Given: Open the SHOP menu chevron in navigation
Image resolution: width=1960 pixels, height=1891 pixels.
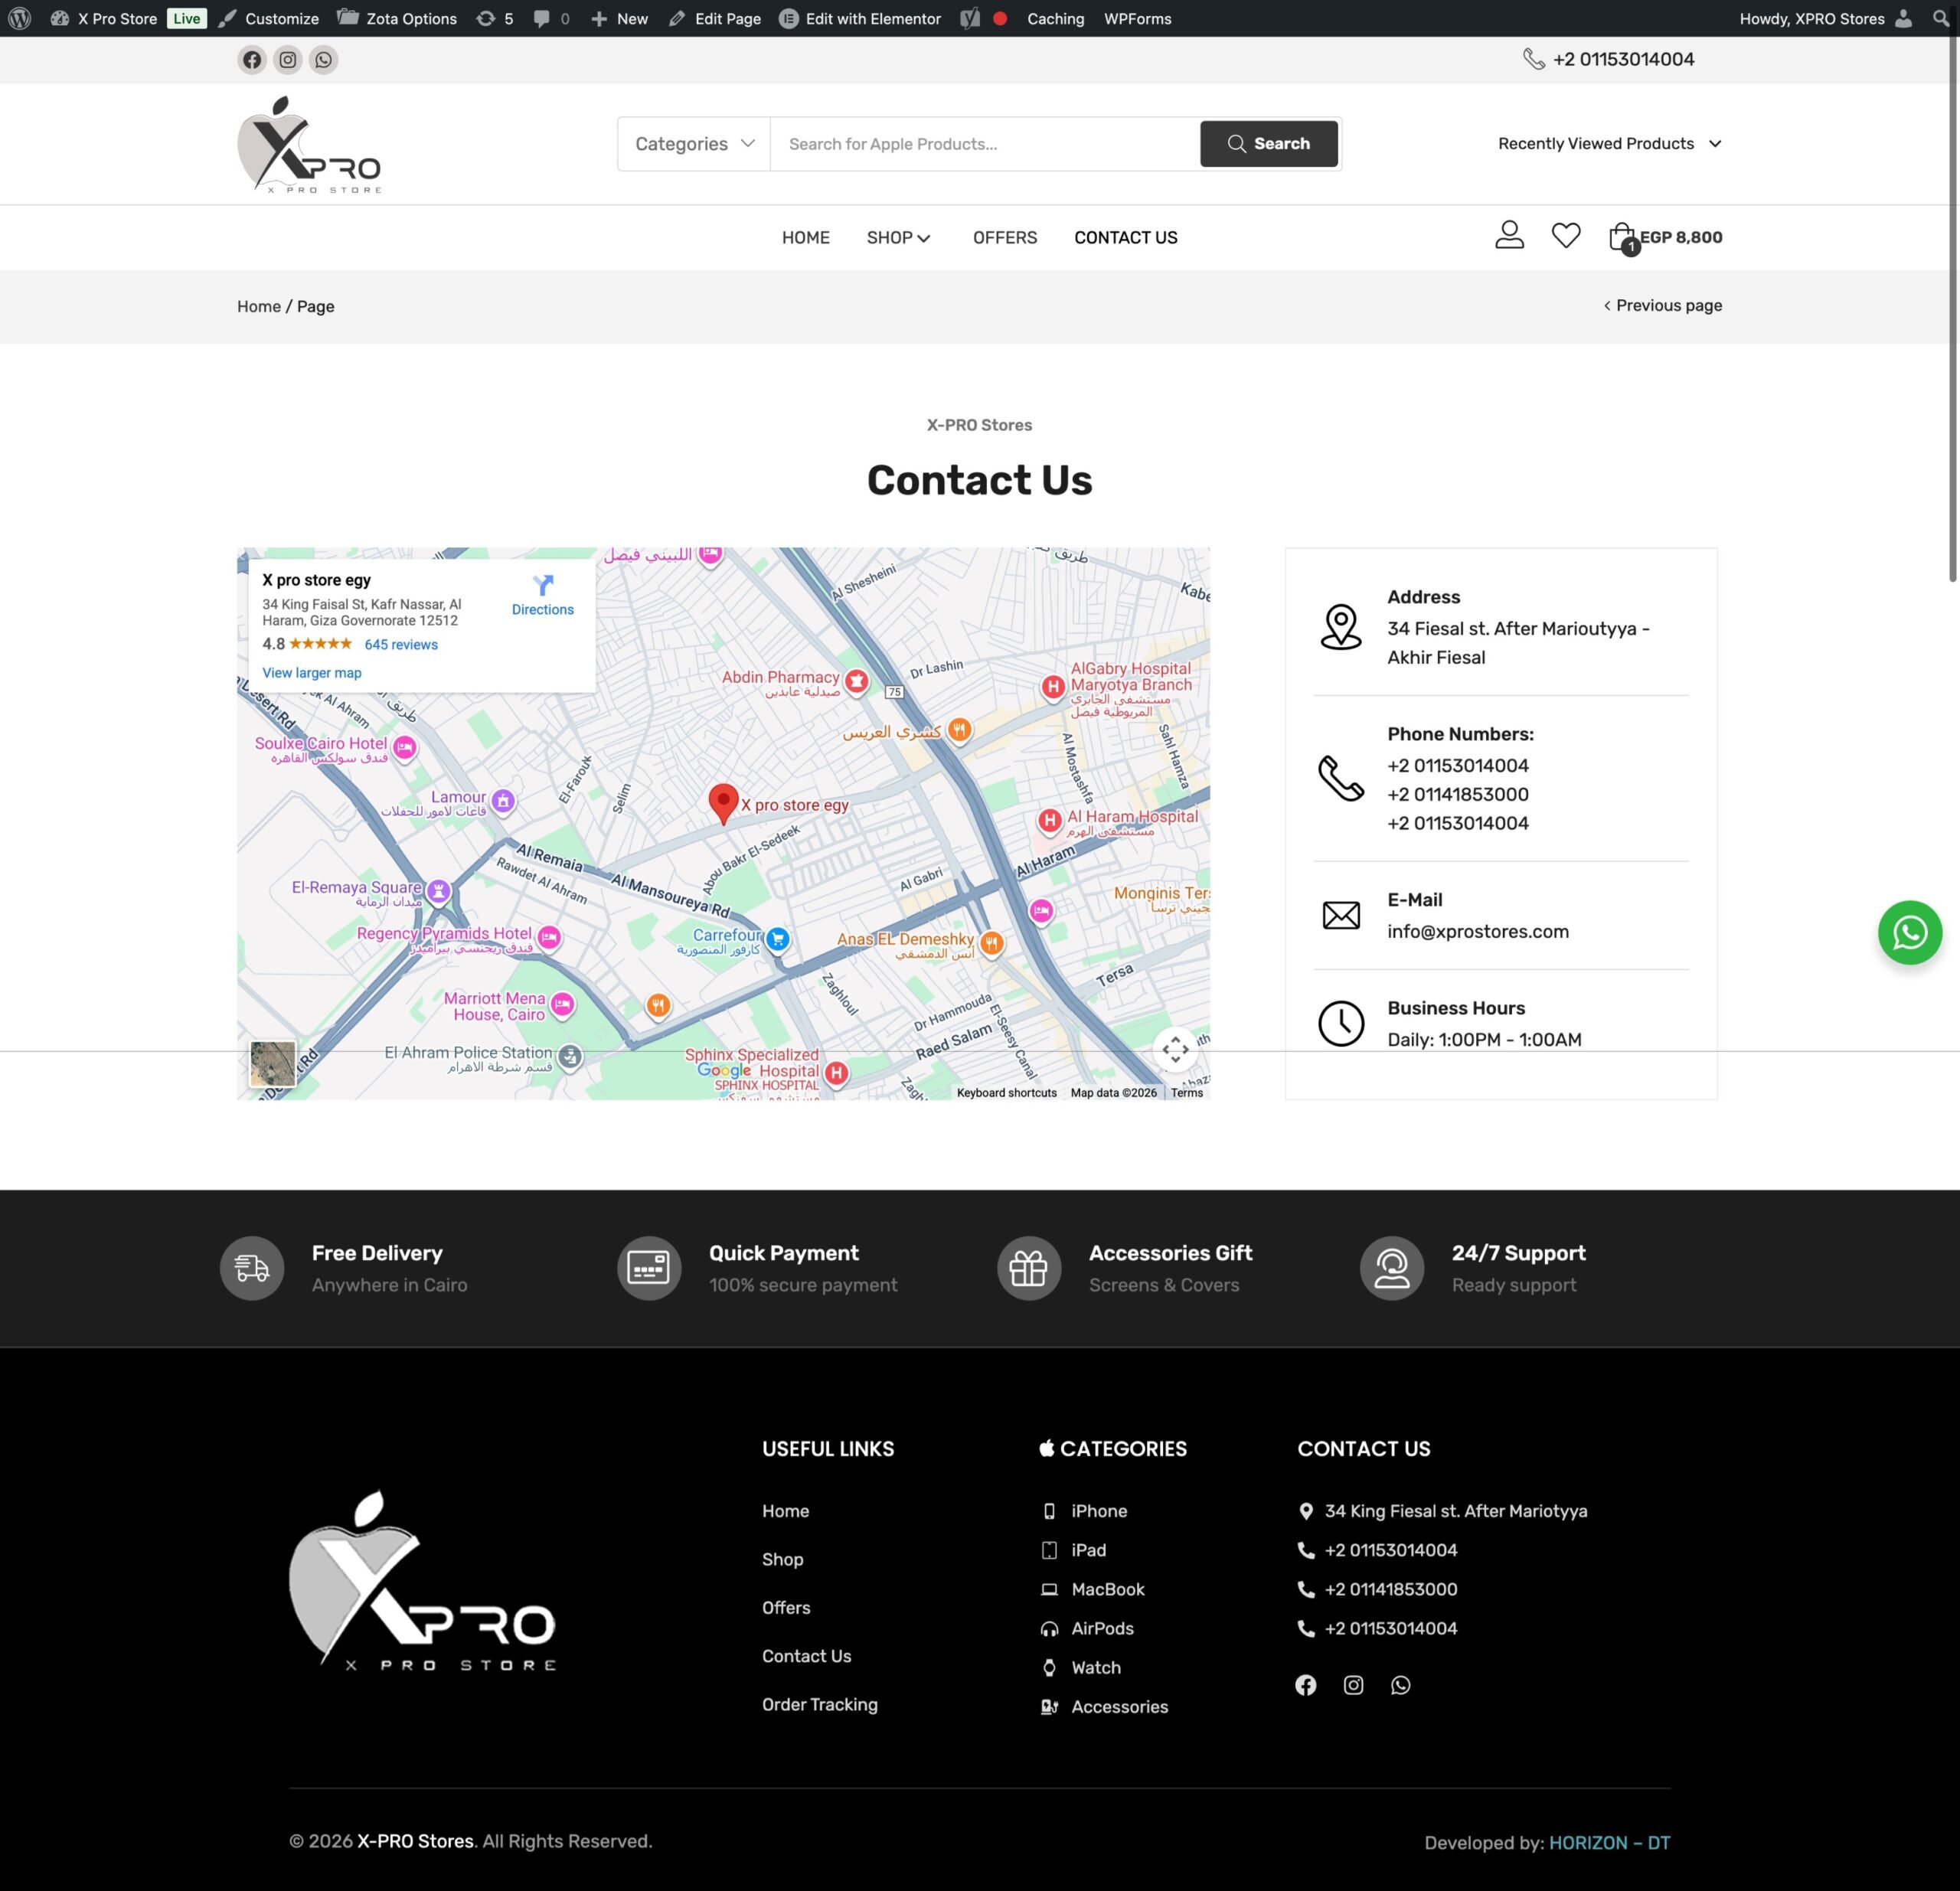Looking at the screenshot, I should click(925, 238).
